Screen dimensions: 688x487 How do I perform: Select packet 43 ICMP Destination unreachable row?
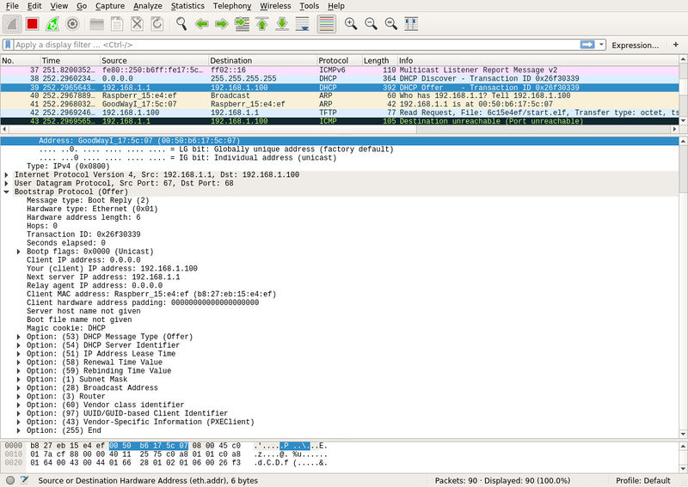coord(340,121)
